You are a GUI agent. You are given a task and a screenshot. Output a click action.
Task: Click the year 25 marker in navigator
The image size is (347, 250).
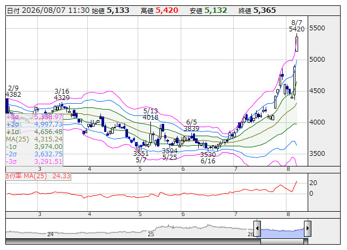pyautogui.click(x=151, y=235)
